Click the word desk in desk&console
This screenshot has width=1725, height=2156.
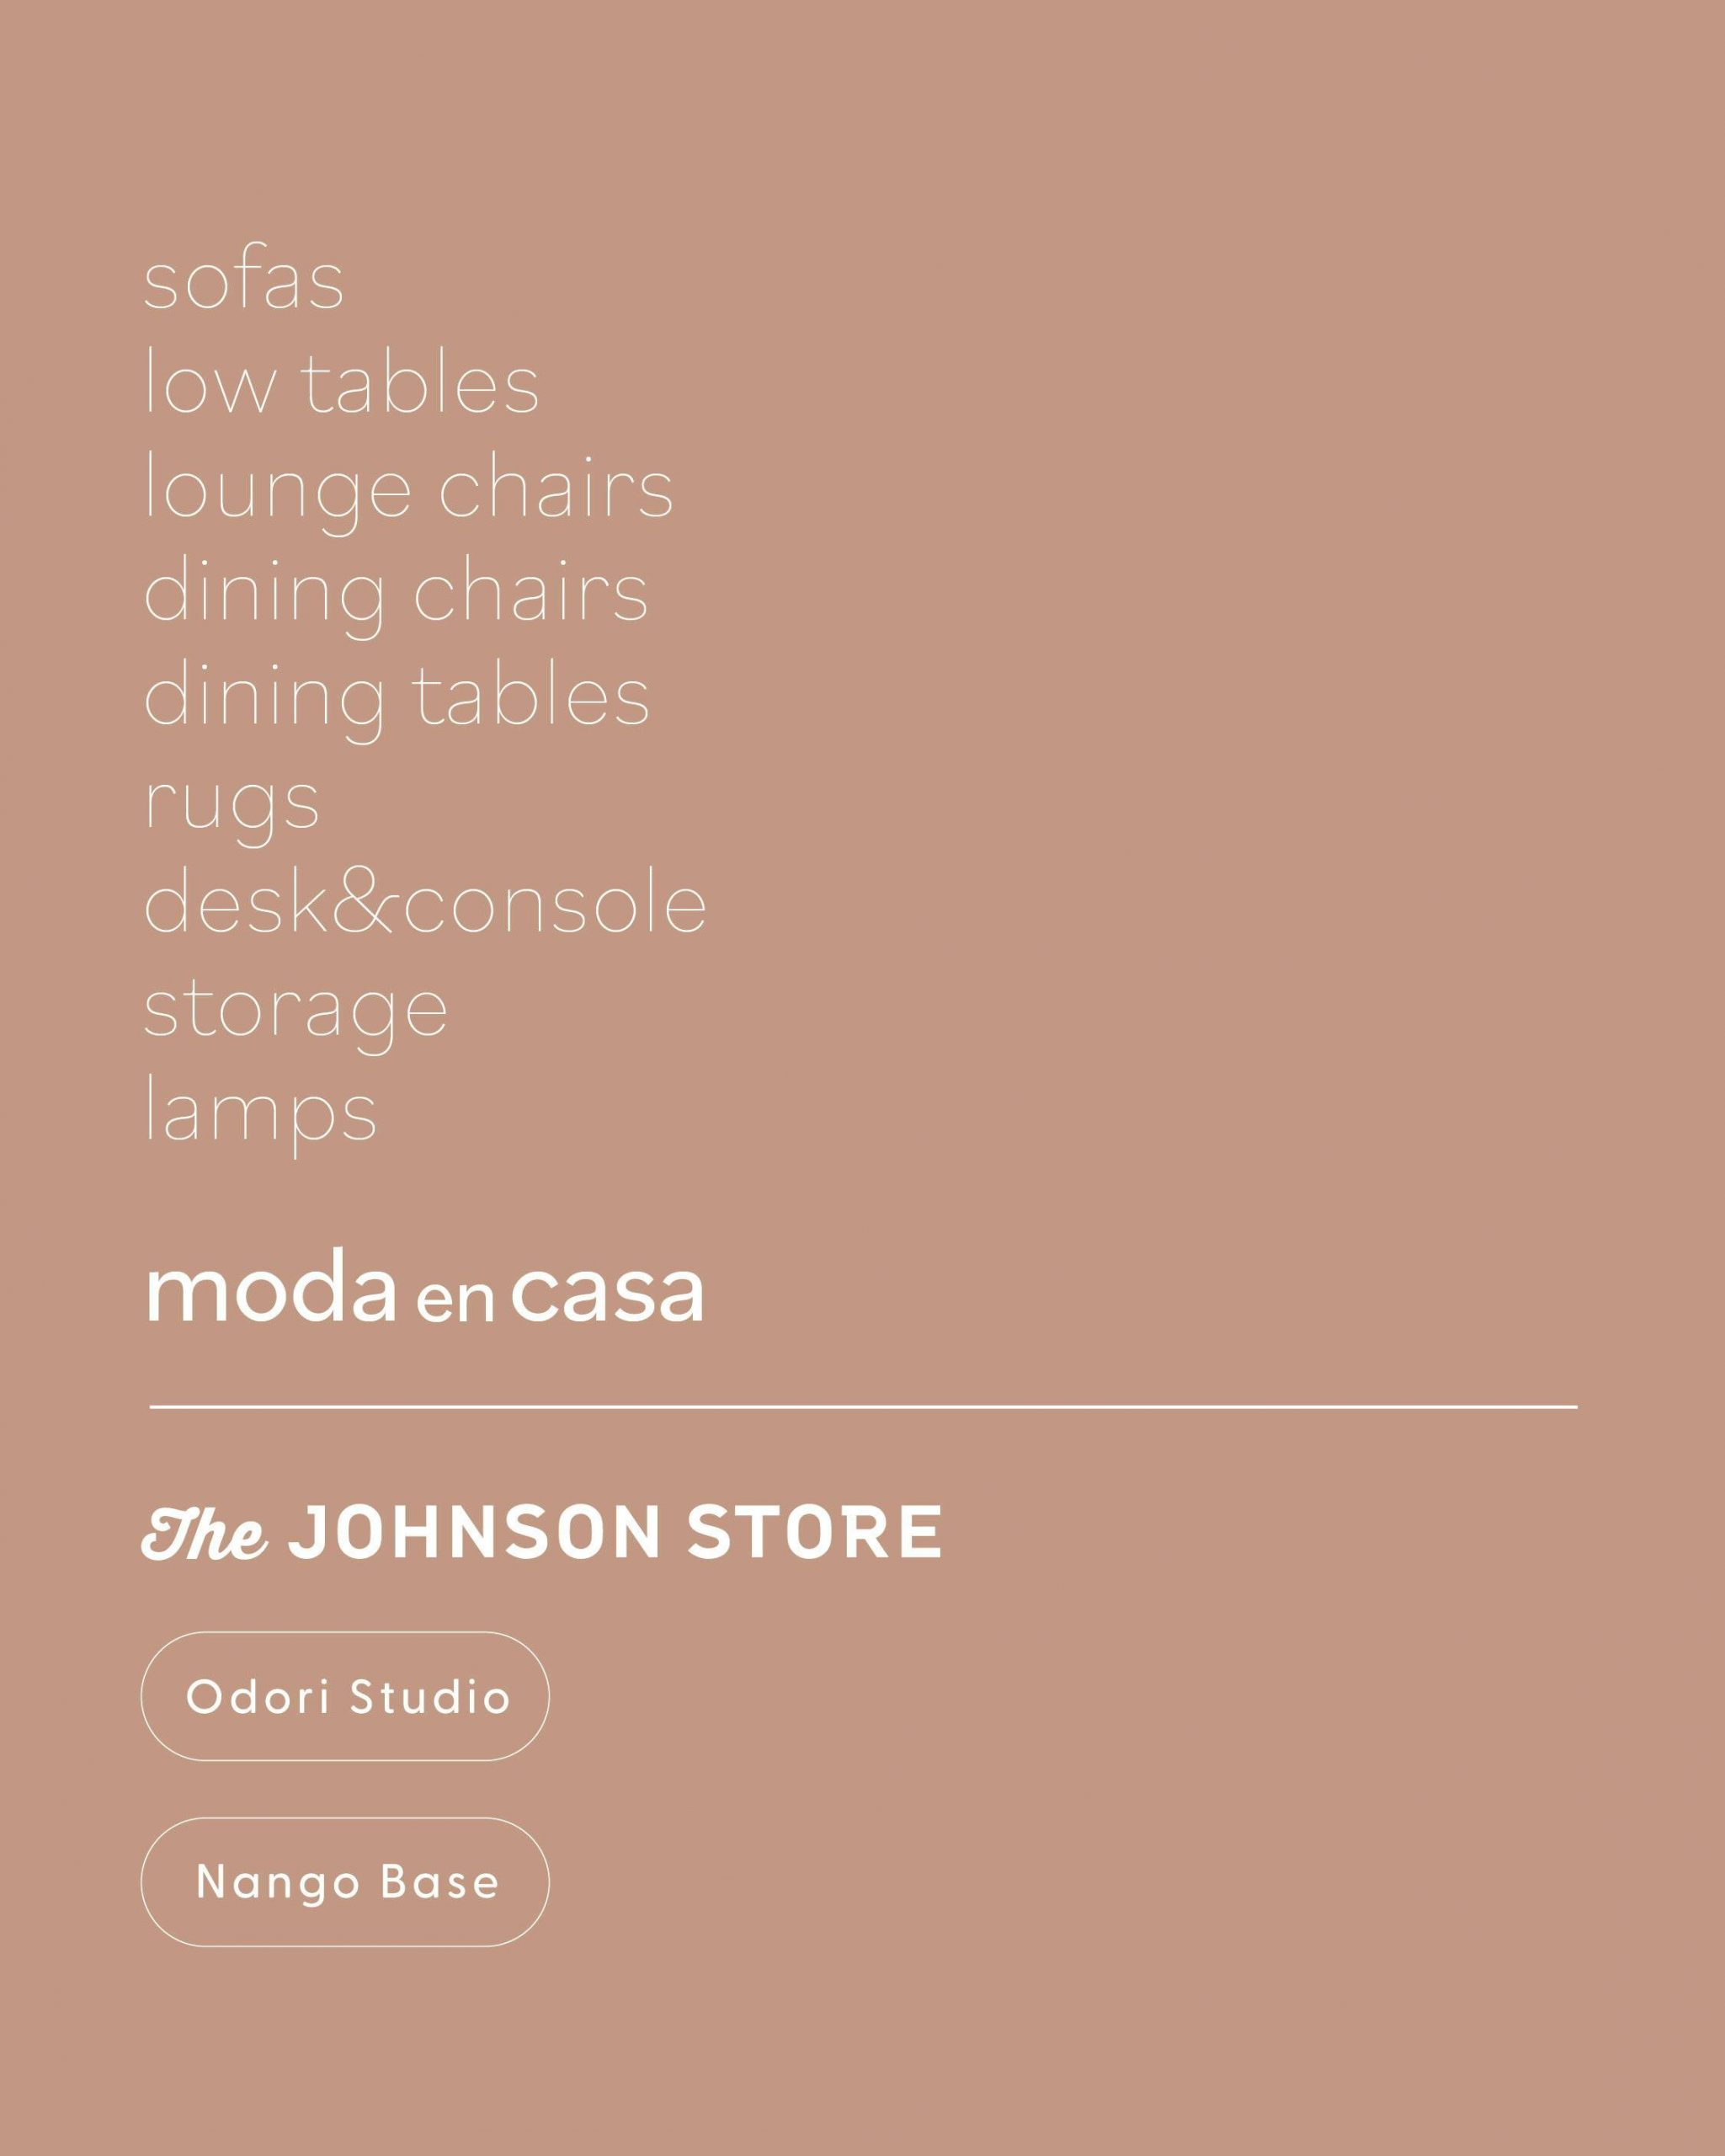[237, 900]
